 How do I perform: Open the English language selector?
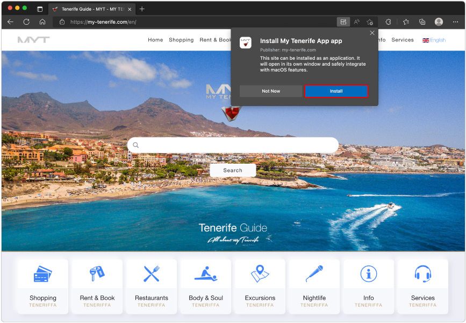coord(435,40)
